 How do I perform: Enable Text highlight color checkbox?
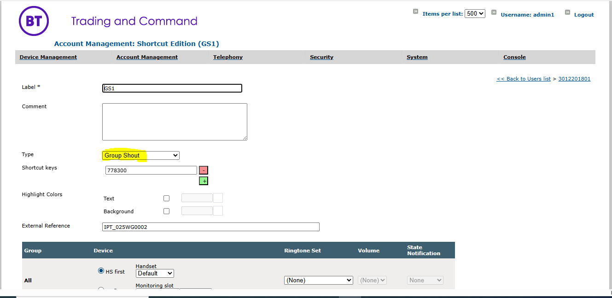click(166, 199)
